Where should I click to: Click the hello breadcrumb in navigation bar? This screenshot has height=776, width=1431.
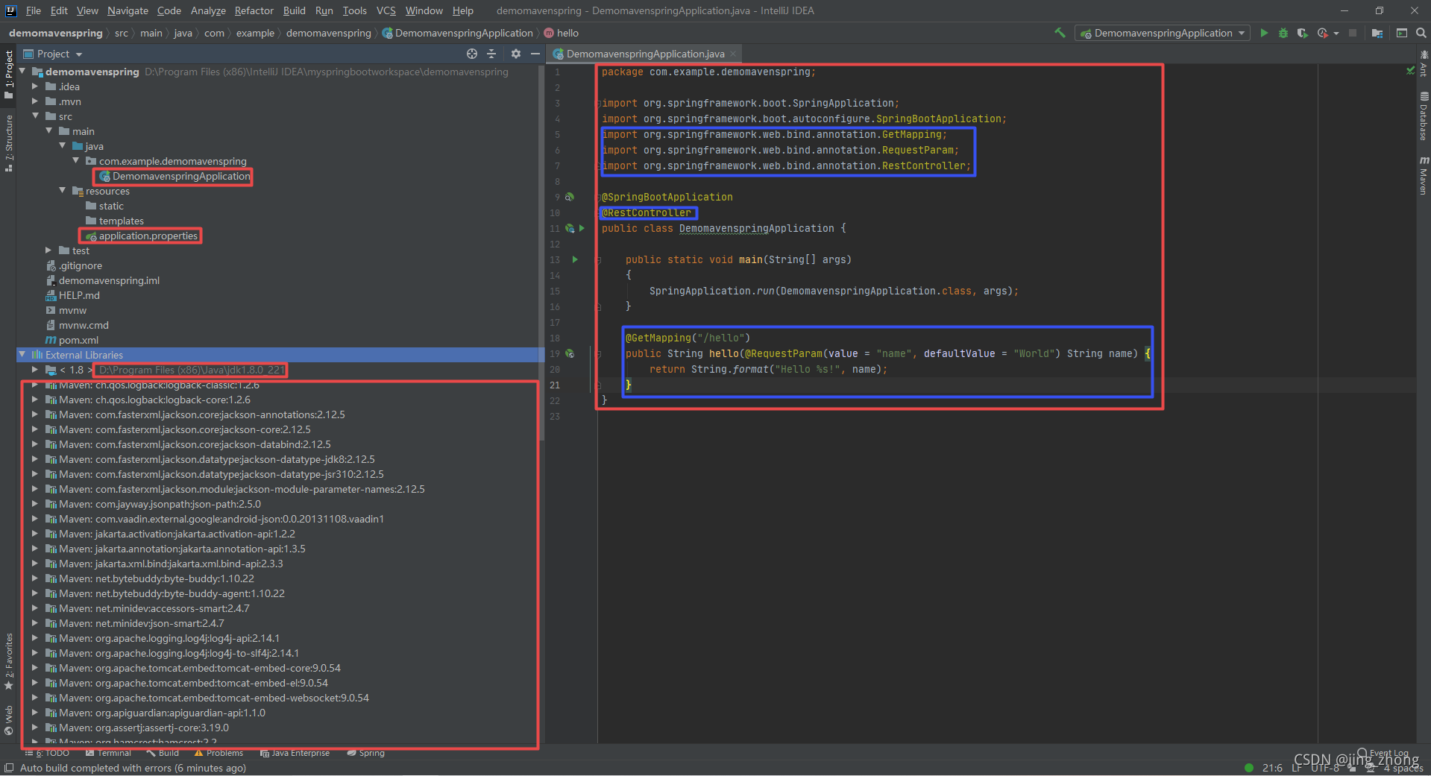click(x=562, y=33)
